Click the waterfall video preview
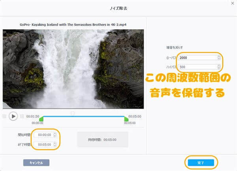This screenshot has width=237, height=171. click(x=73, y=69)
